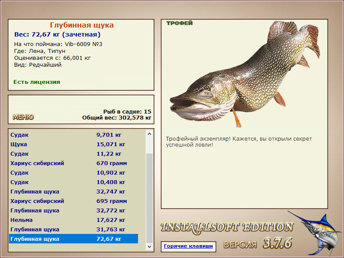The width and height of the screenshot is (344, 258).
Task: Open the Горячие клавиши link
Action: tap(188, 246)
